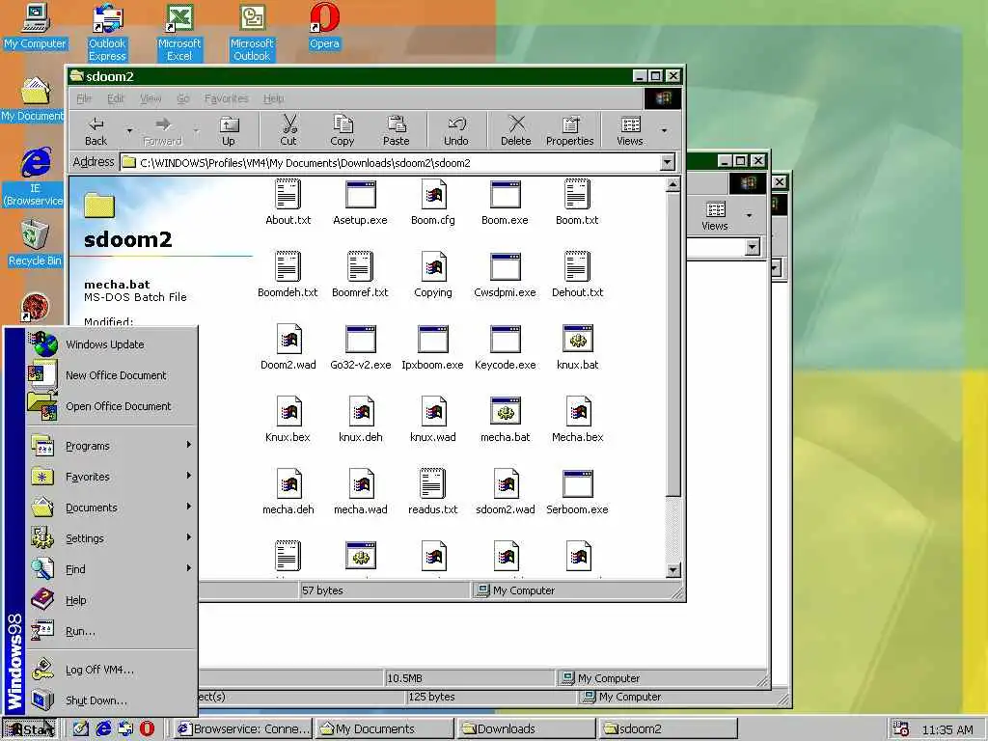Select the About.txt file

pyautogui.click(x=288, y=202)
